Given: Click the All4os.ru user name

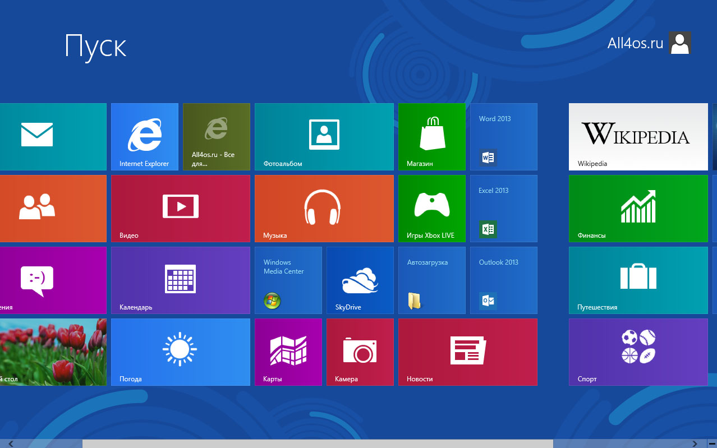Looking at the screenshot, I should pos(636,43).
